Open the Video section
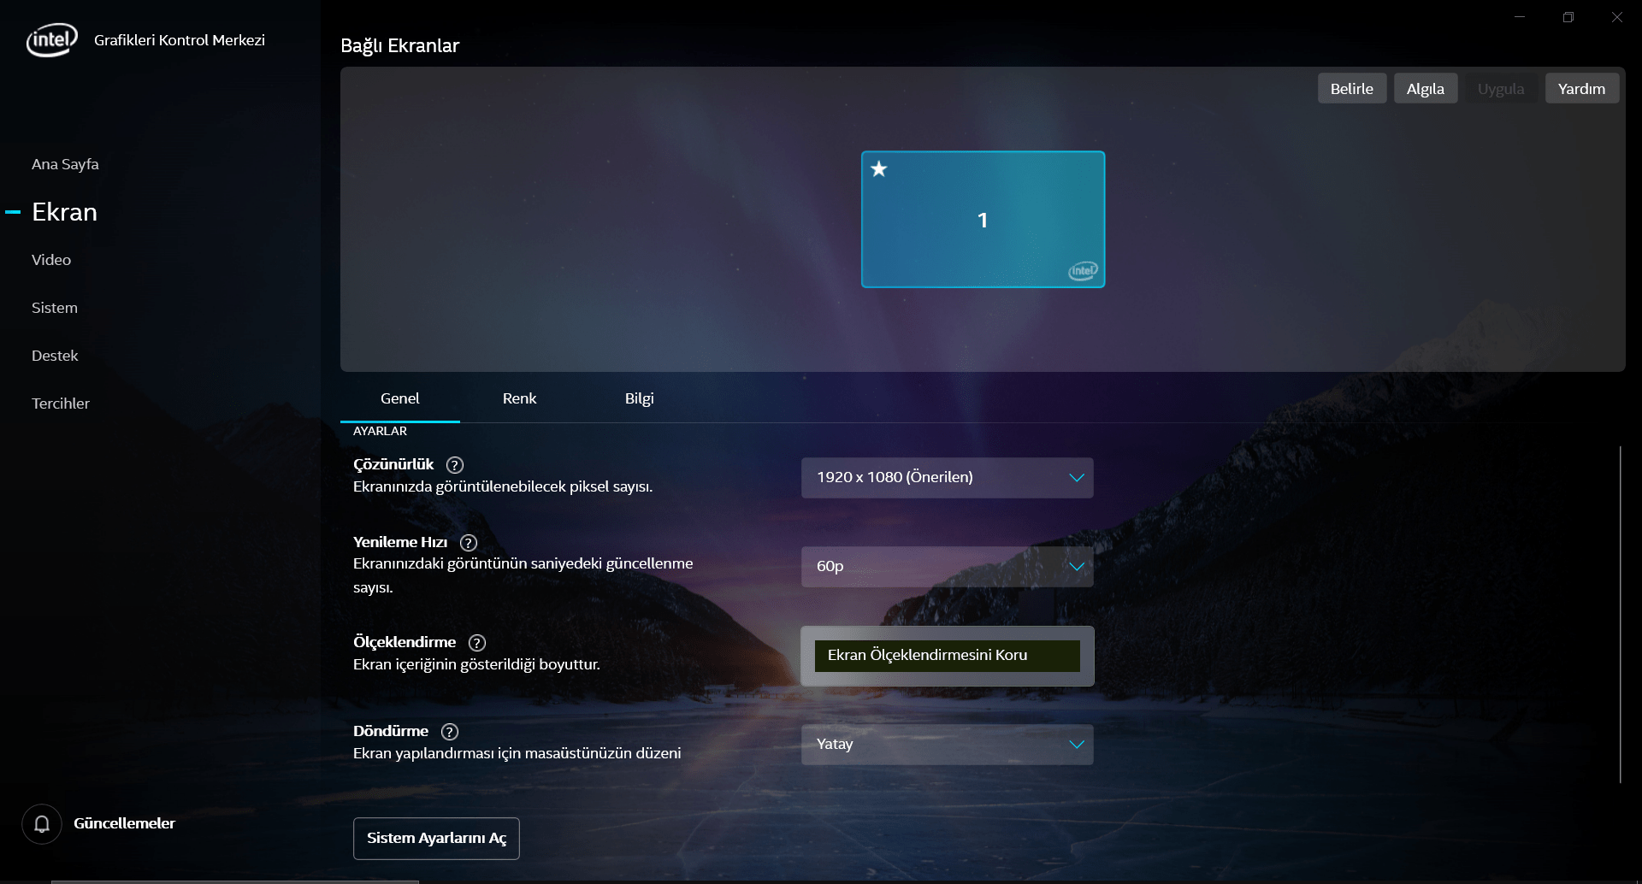Screen dimensions: 1642x884 point(51,260)
